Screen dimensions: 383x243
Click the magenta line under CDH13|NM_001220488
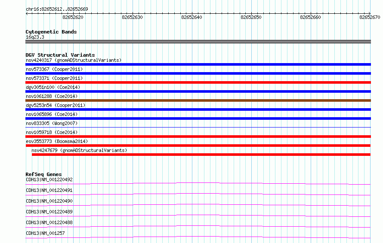coord(198,226)
